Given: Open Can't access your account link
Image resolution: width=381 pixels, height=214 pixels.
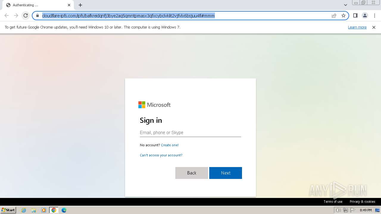Looking at the screenshot, I should 161,155.
